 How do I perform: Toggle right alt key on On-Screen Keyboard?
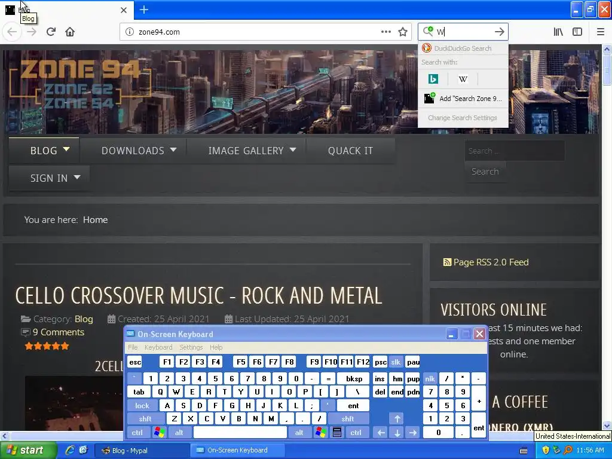(299, 433)
